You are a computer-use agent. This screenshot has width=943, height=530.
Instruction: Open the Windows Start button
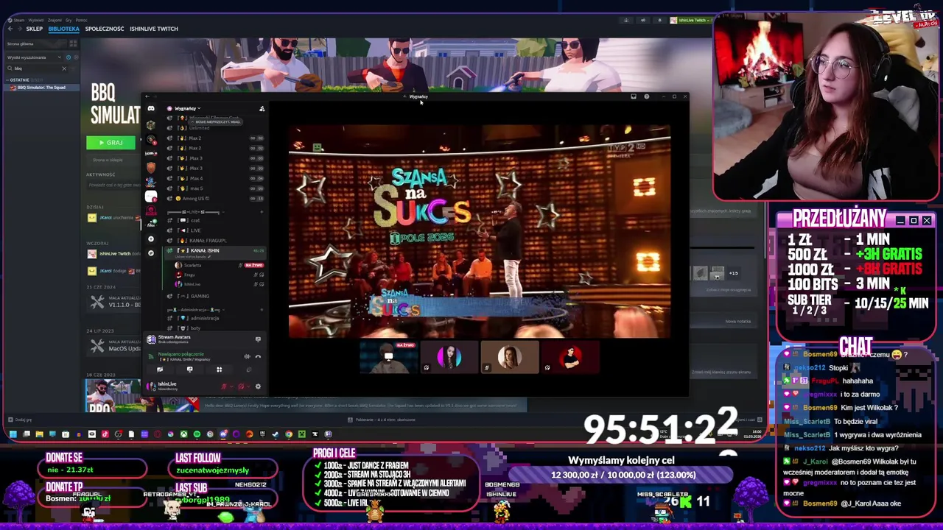[x=13, y=434]
